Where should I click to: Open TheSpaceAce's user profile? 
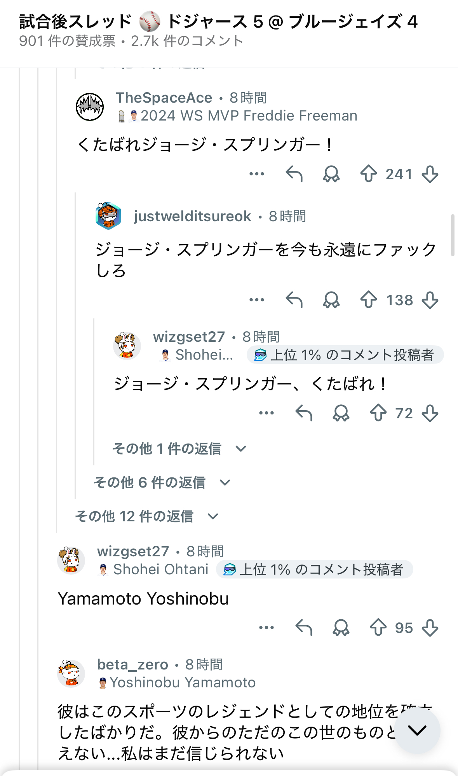pyautogui.click(x=164, y=98)
